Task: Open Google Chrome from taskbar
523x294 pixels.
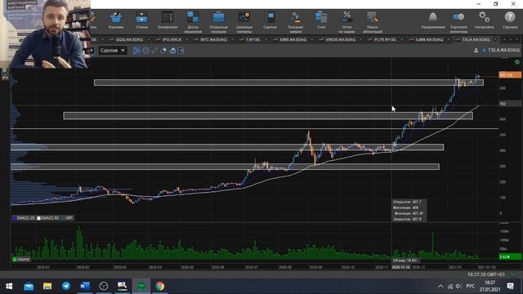Action: (160, 286)
